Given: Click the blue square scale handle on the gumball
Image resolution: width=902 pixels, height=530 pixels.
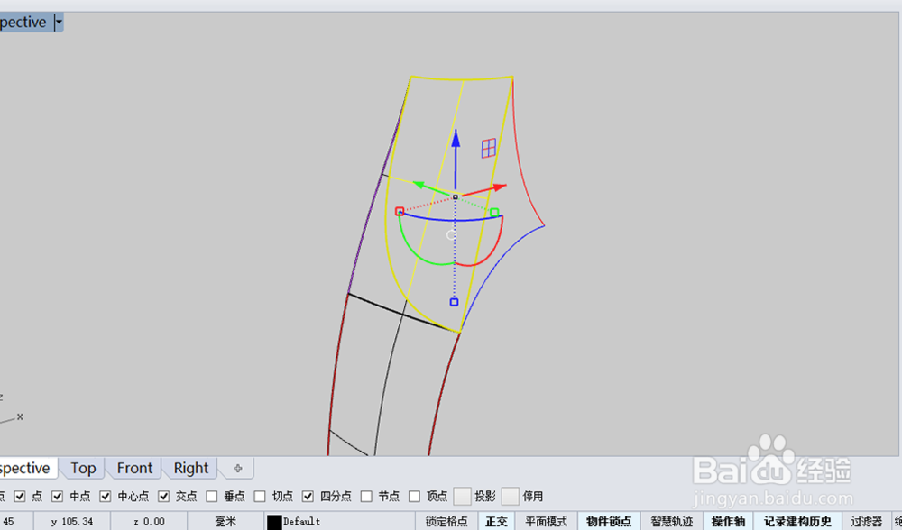Looking at the screenshot, I should click(454, 302).
